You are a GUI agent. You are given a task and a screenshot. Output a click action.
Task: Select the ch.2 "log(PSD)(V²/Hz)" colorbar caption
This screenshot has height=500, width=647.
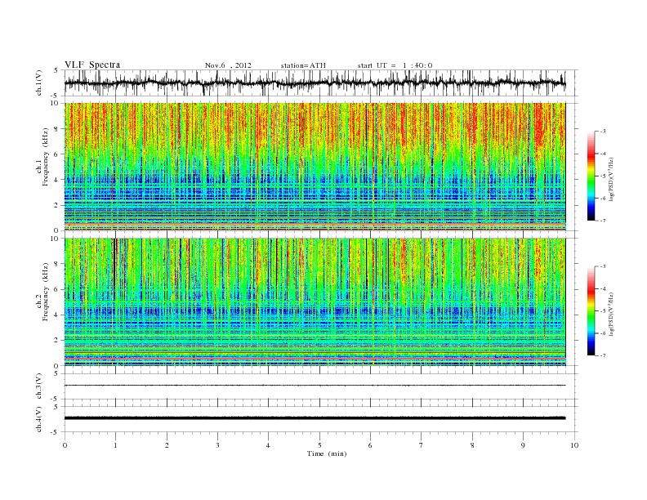[x=612, y=314]
